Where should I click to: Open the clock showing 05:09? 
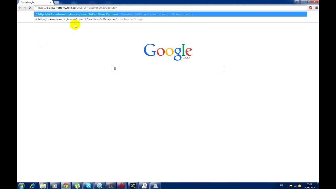tap(309, 186)
